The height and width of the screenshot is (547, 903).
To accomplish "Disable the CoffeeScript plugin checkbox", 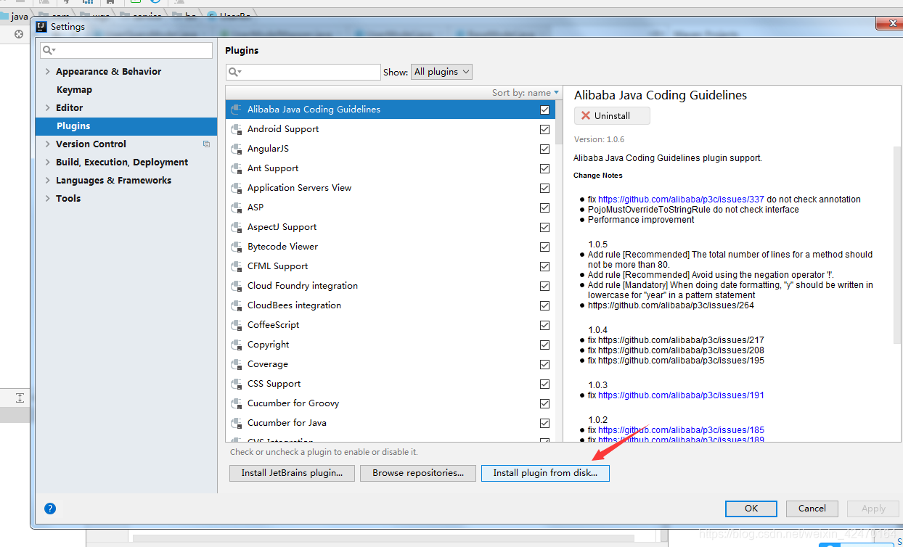I will pyautogui.click(x=544, y=325).
